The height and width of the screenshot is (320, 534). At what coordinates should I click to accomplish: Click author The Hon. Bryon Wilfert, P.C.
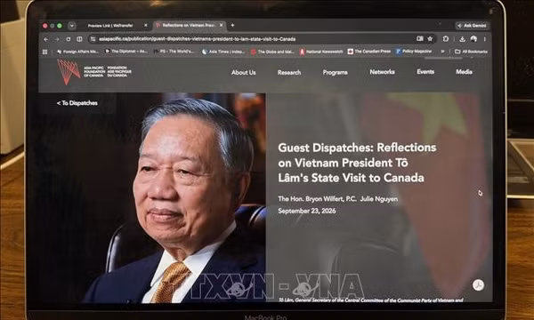317,199
